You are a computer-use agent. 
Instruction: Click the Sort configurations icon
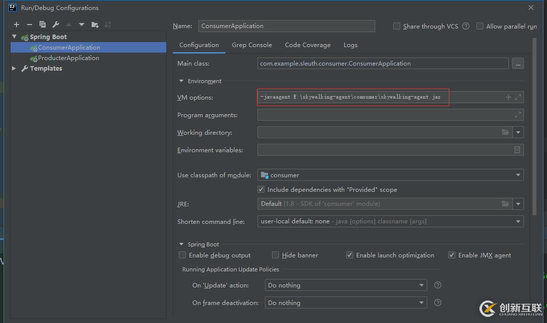coord(108,25)
